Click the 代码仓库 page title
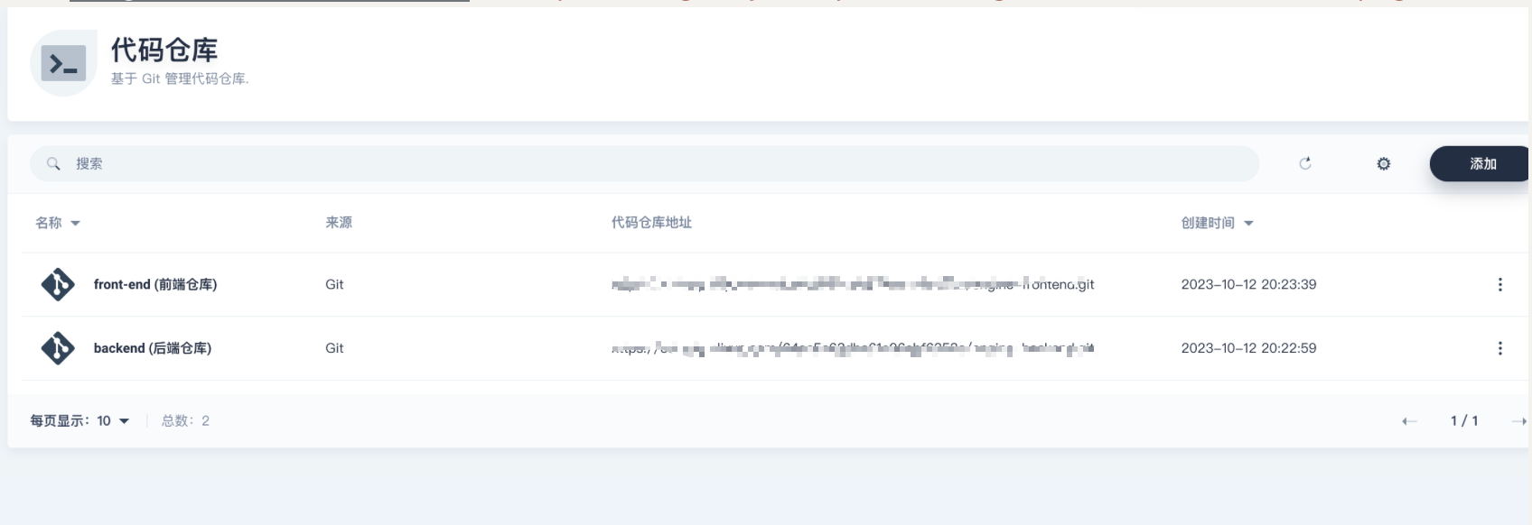 (164, 51)
